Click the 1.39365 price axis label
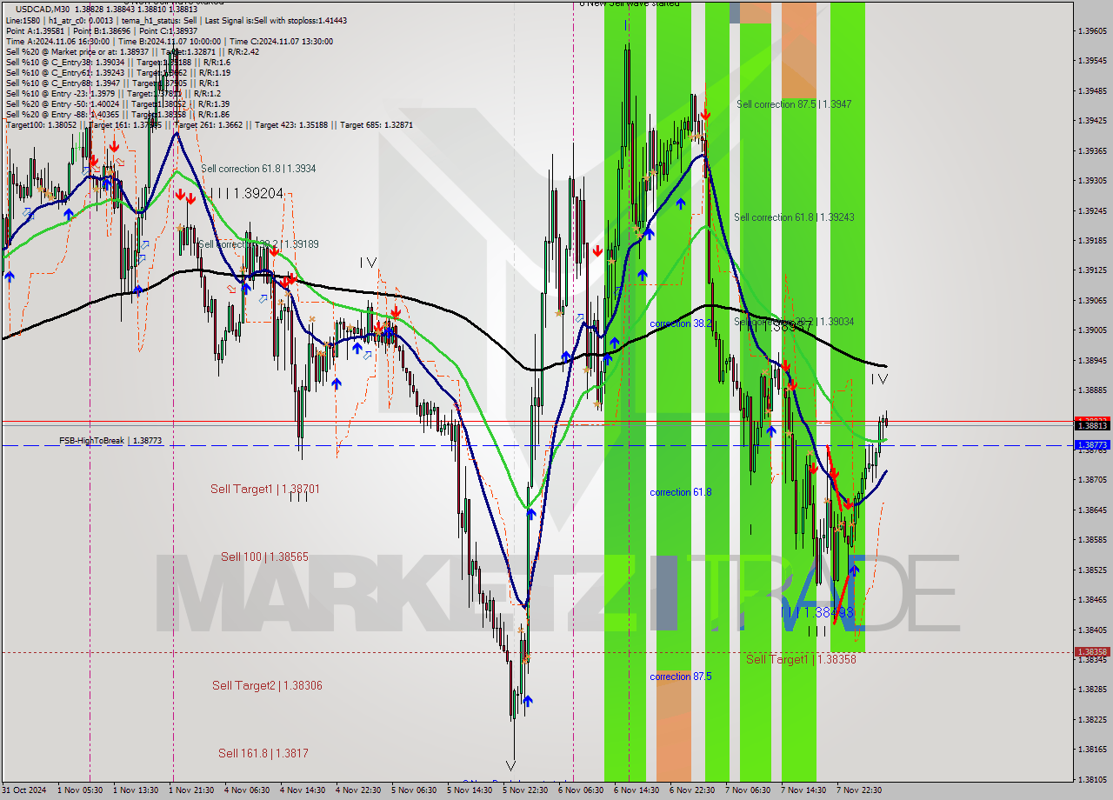1113x800 pixels. pos(1092,150)
